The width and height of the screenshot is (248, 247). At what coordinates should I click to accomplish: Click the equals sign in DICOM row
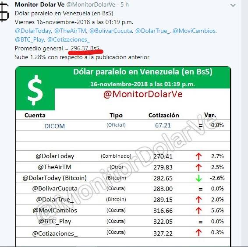[x=201, y=126]
